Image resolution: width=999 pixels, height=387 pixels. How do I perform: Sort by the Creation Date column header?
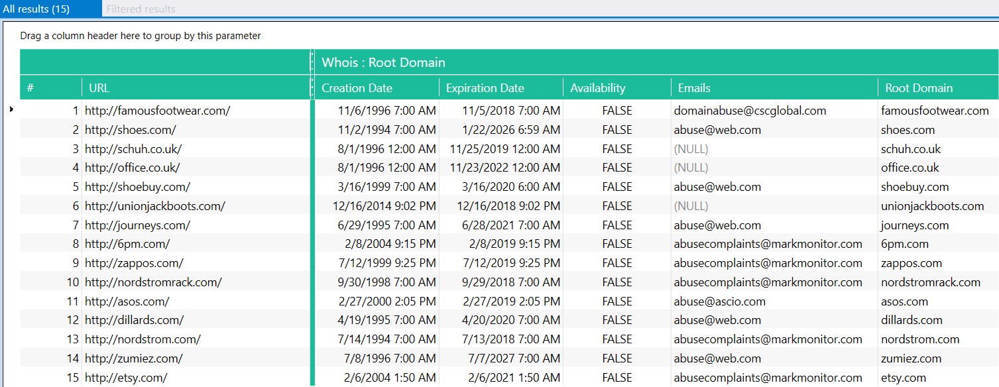[x=377, y=88]
